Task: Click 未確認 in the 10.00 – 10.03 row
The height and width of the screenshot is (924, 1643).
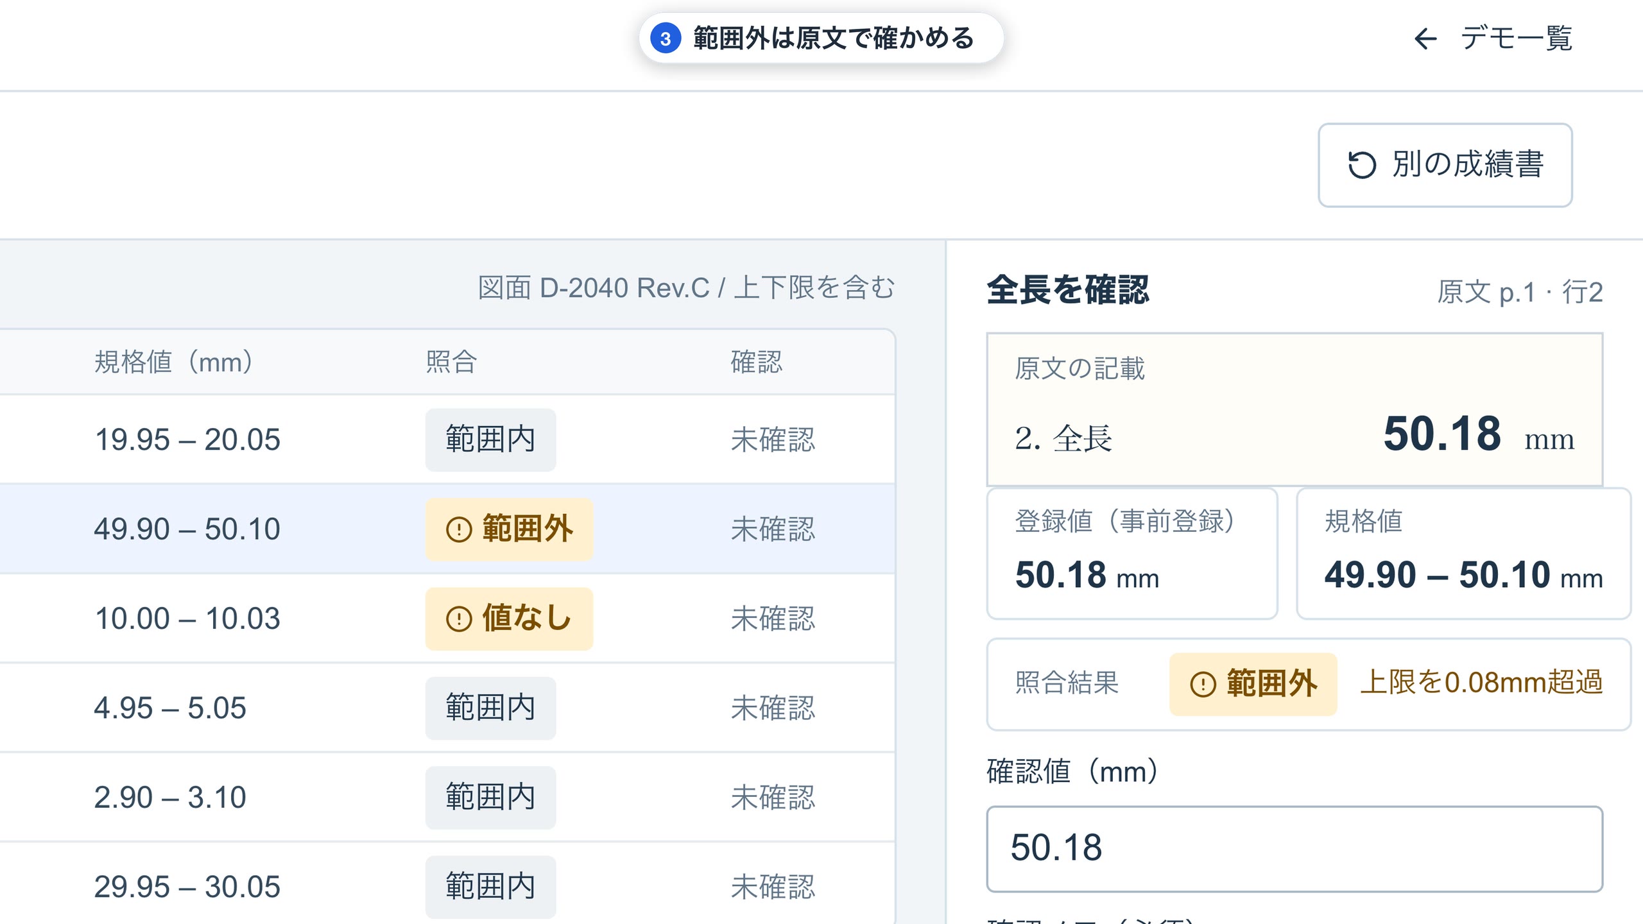Action: (773, 619)
